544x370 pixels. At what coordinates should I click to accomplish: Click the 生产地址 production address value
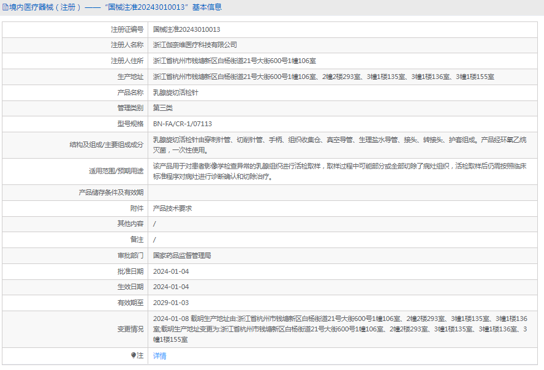(x=323, y=77)
